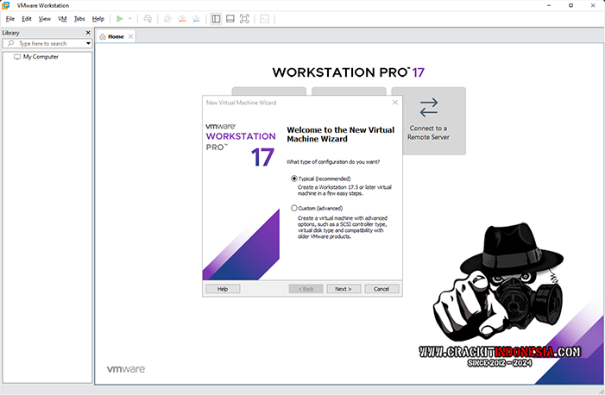Click the console view toolbar icon
The width and height of the screenshot is (605, 395).
point(264,18)
